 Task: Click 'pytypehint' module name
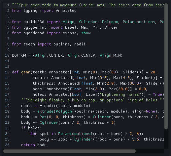[x=35, y=27]
